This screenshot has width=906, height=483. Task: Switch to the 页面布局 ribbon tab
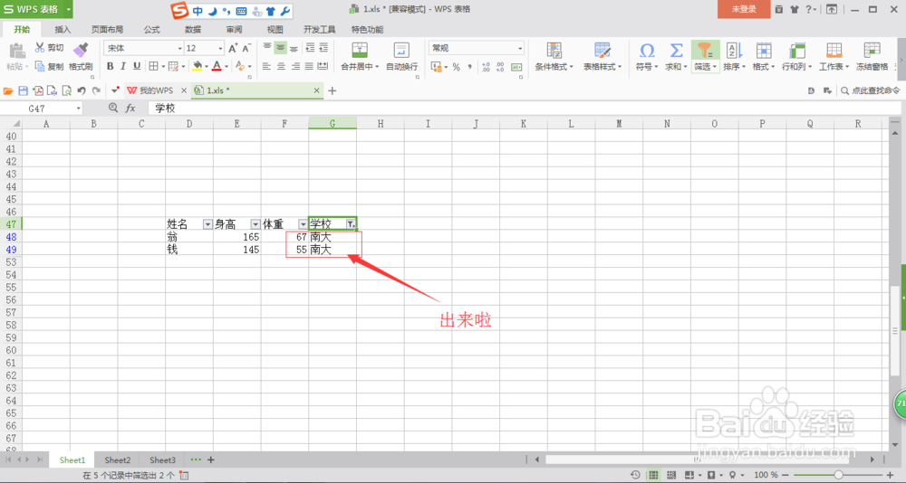coord(108,30)
